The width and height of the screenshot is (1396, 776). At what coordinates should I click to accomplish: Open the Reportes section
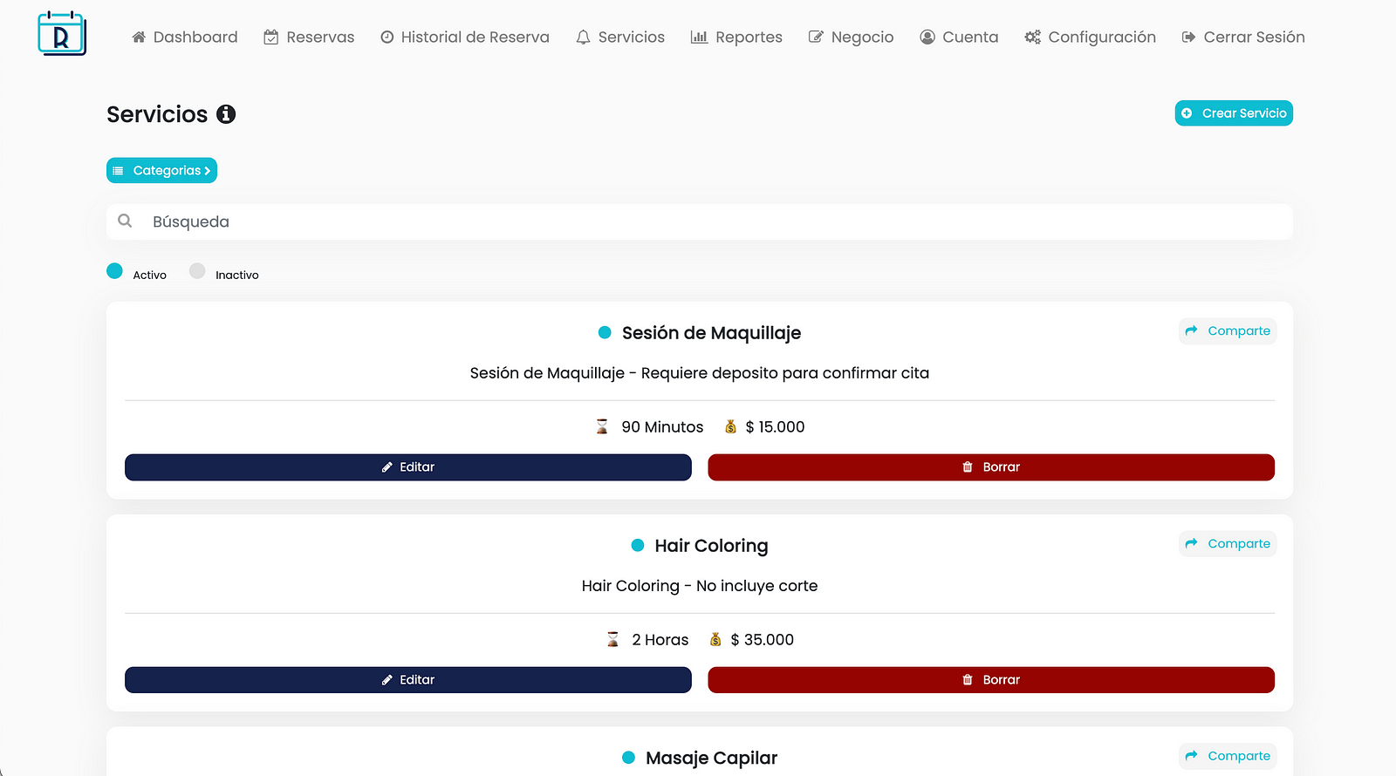[736, 37]
